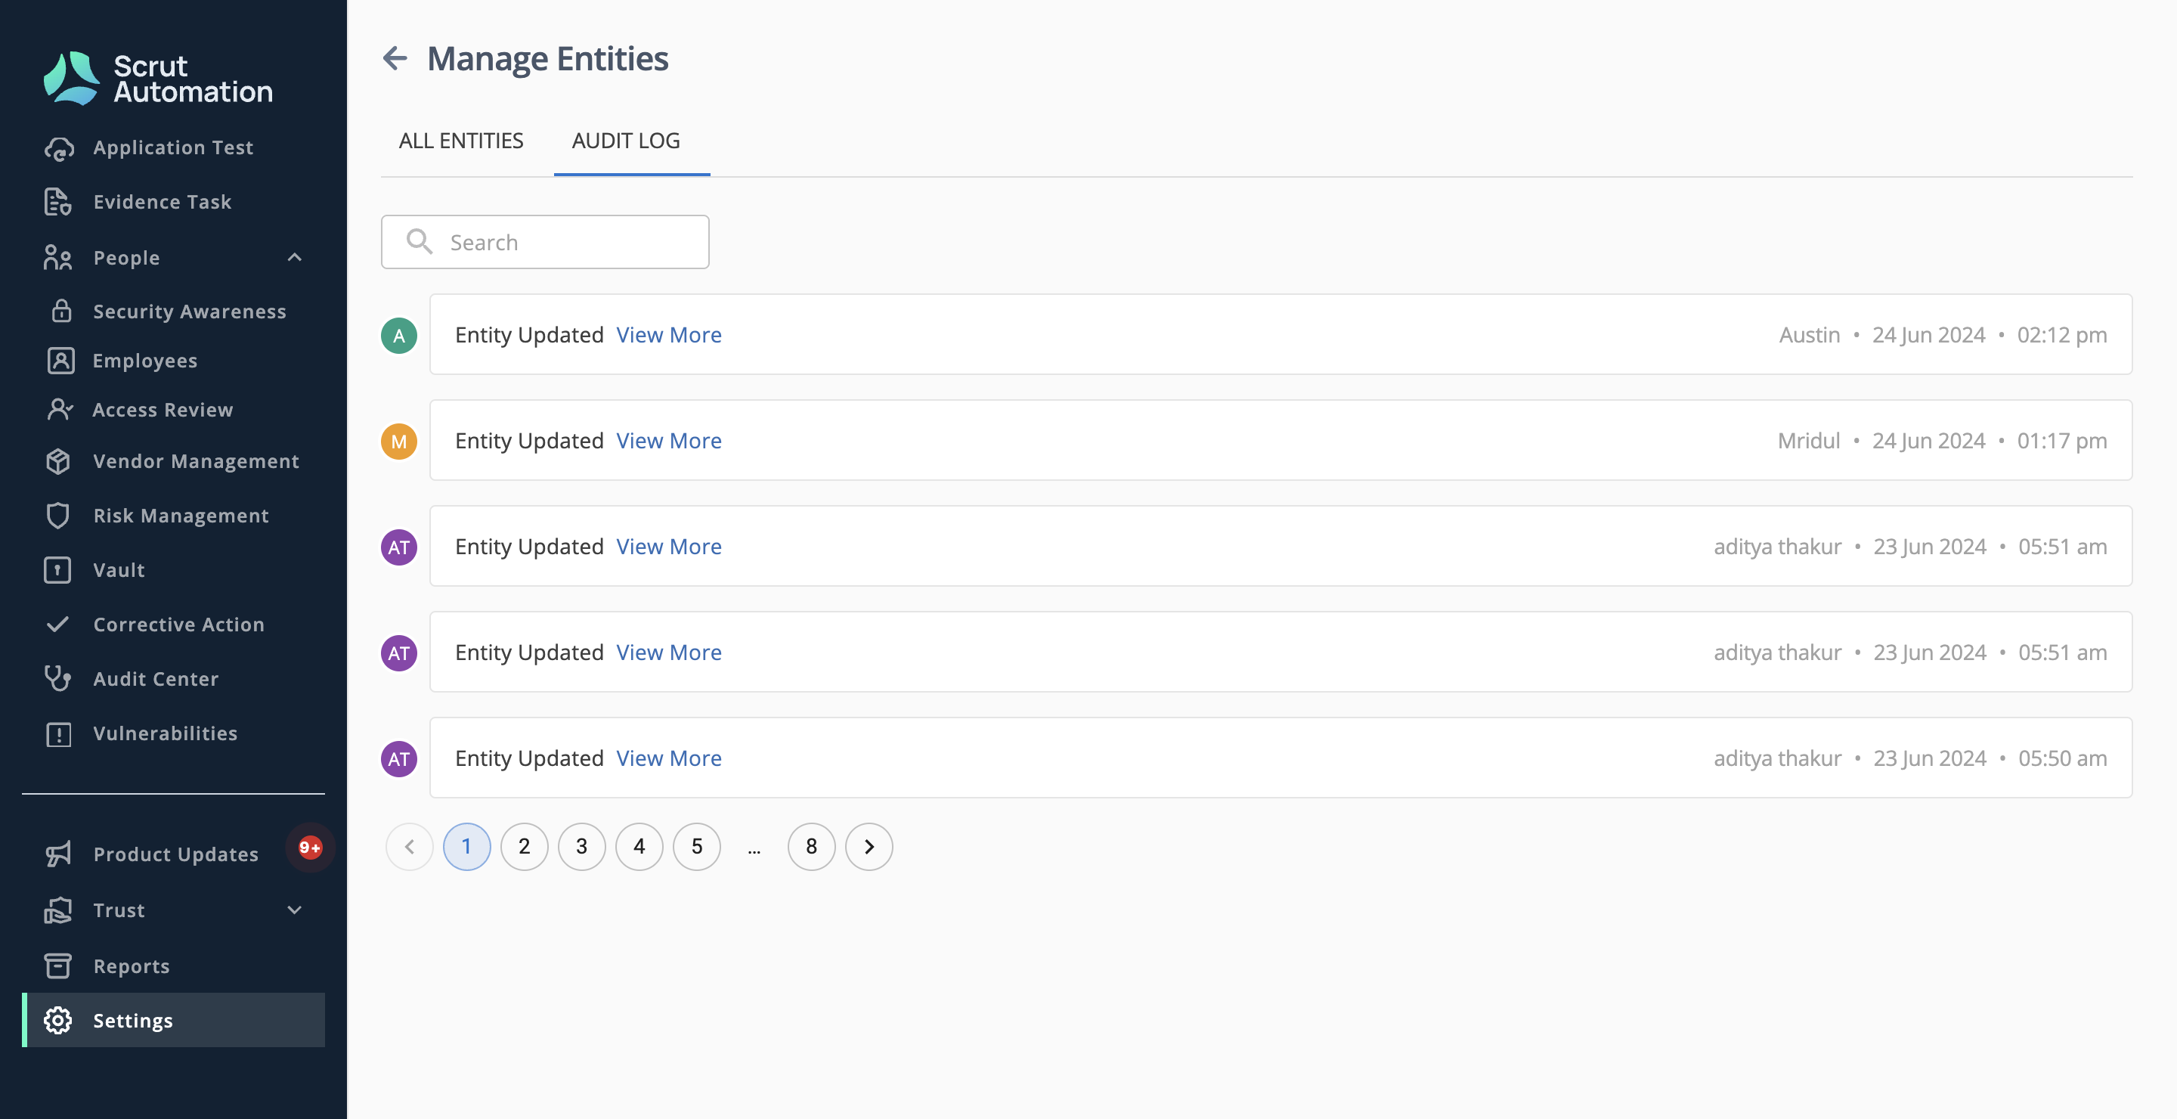Screen dimensions: 2177x1119
Task: Click the Scrut Automation logo
Action: [158, 79]
